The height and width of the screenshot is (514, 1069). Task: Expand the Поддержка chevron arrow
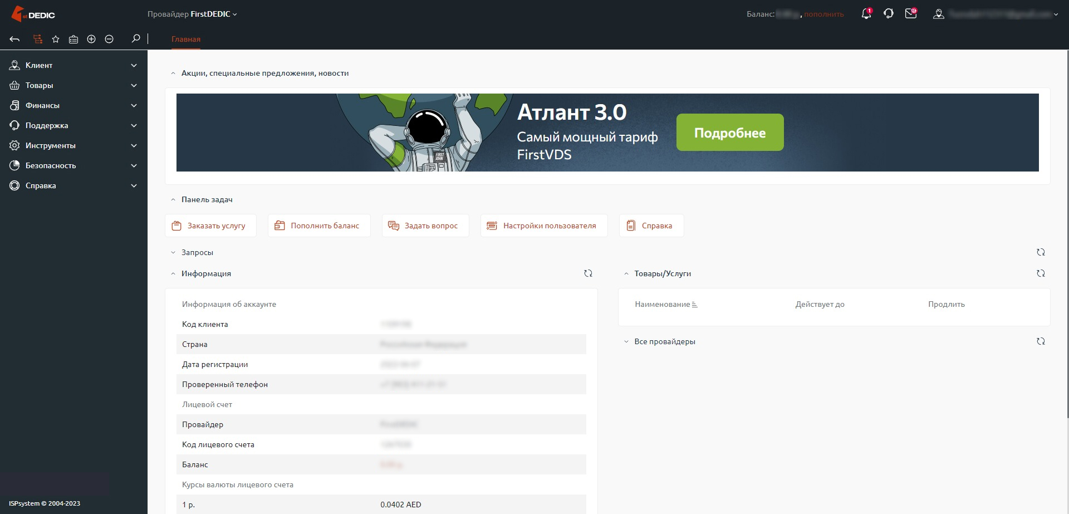pos(134,125)
